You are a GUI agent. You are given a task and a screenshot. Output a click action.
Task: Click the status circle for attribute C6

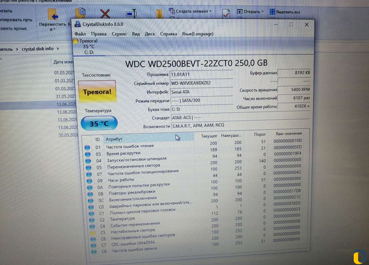click(93, 239)
